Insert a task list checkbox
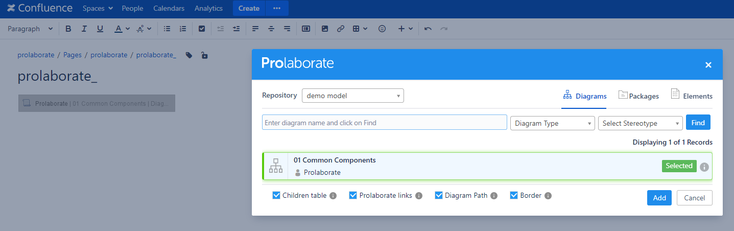The image size is (734, 231). (x=202, y=29)
